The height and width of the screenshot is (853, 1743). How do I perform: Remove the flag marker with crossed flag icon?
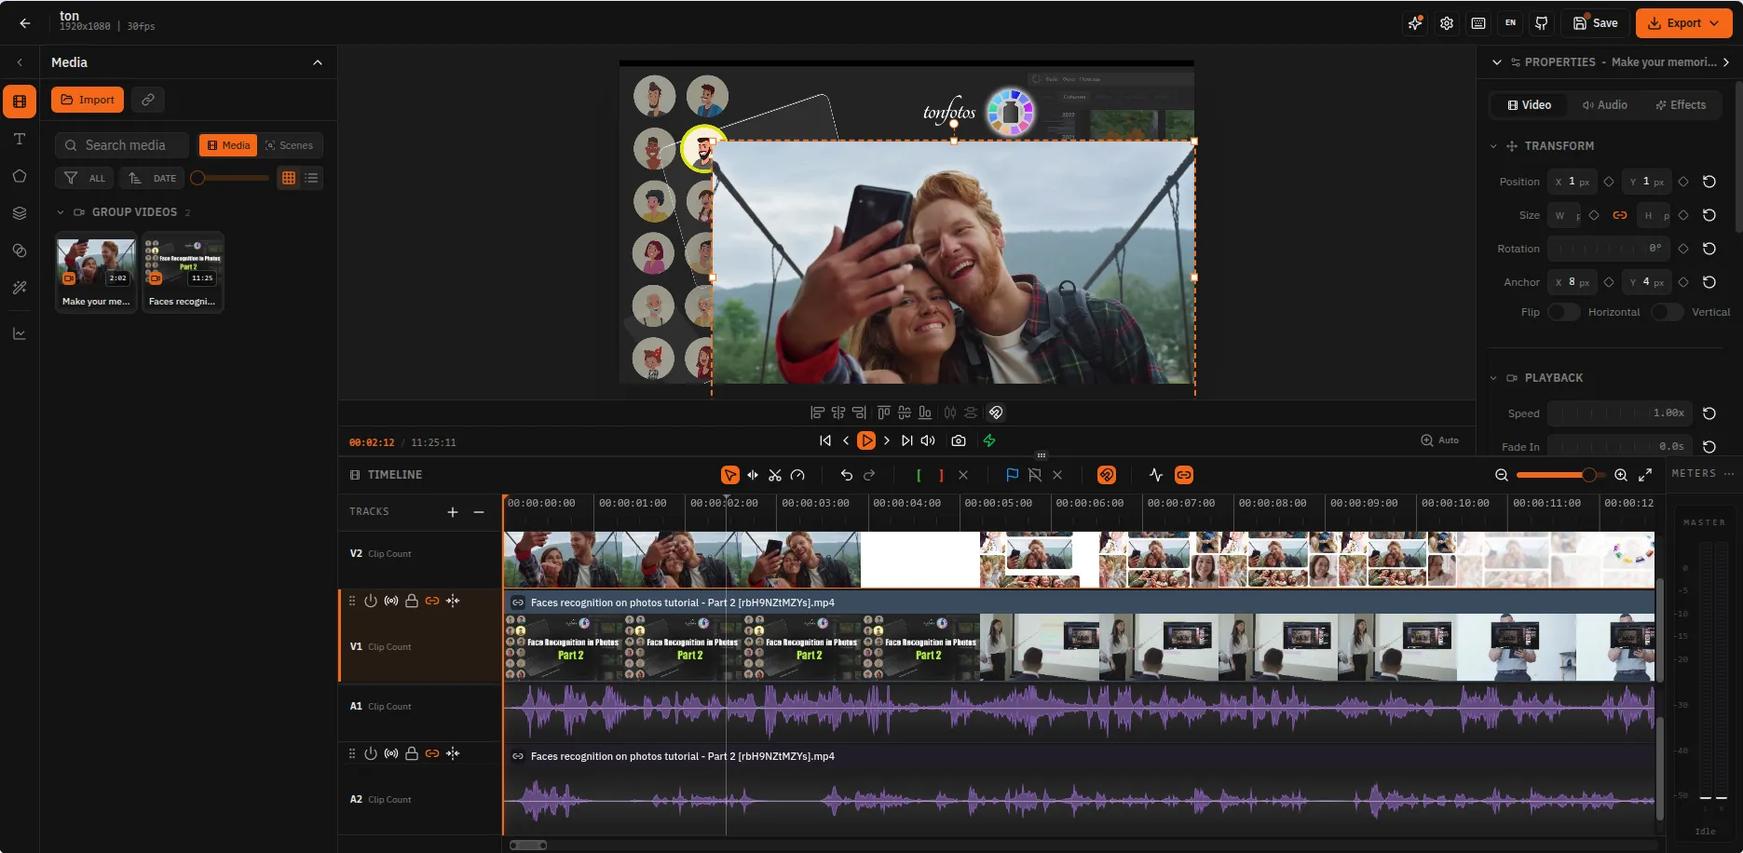[1035, 475]
